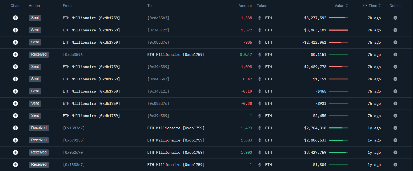Click info icon on $1,804 received row
This screenshot has width=413, height=171.
[395, 165]
